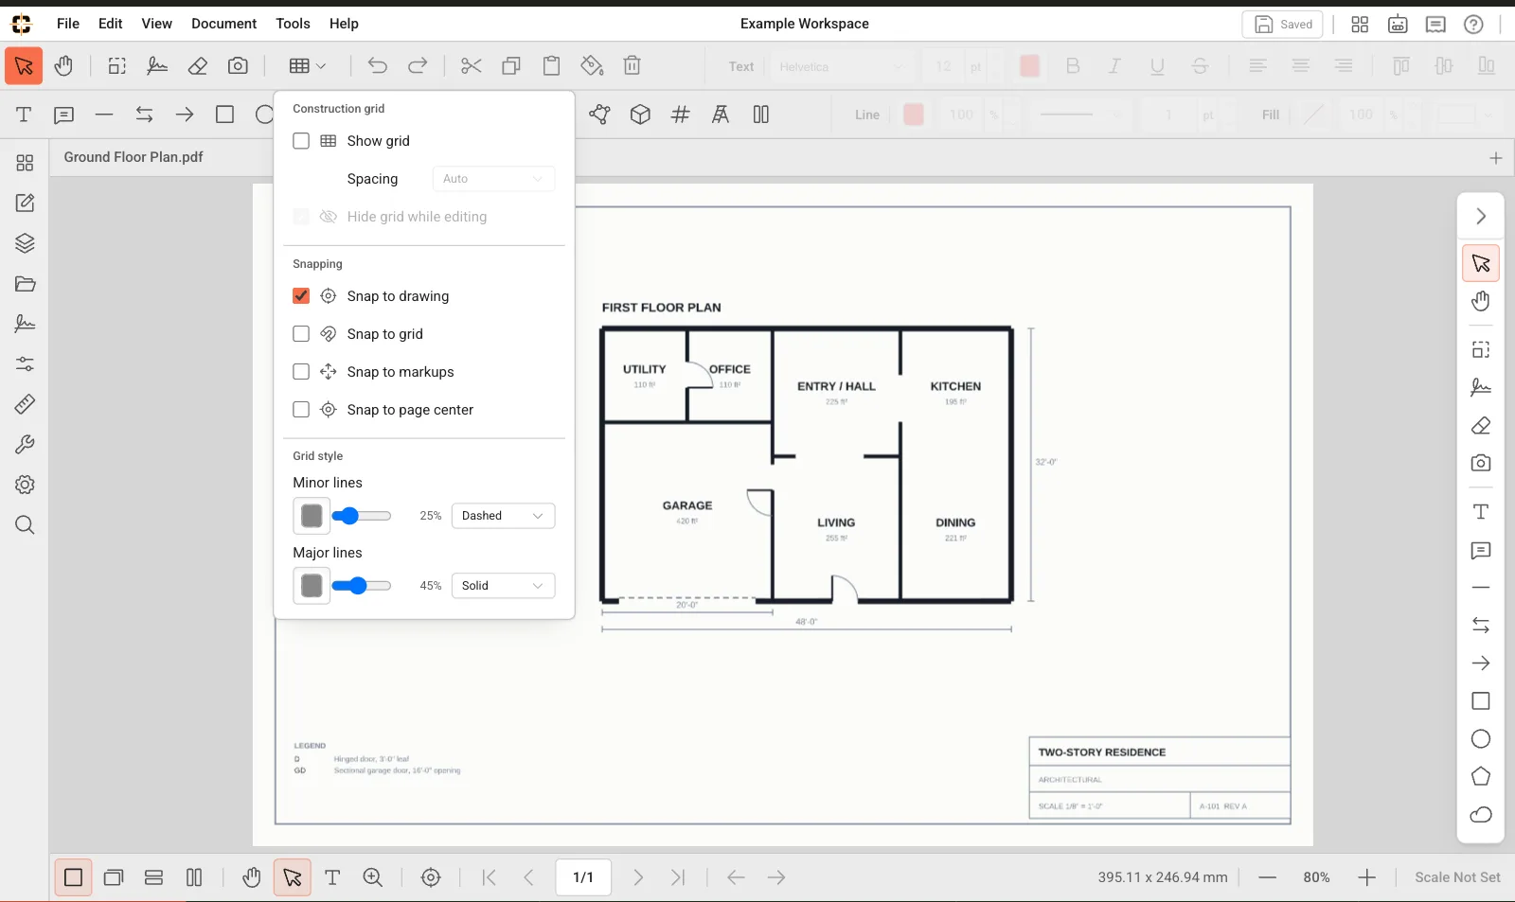Click the Saved button
The width and height of the screenshot is (1515, 902).
(x=1282, y=25)
